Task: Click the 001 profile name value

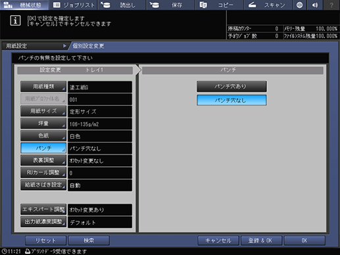Action: pos(100,99)
